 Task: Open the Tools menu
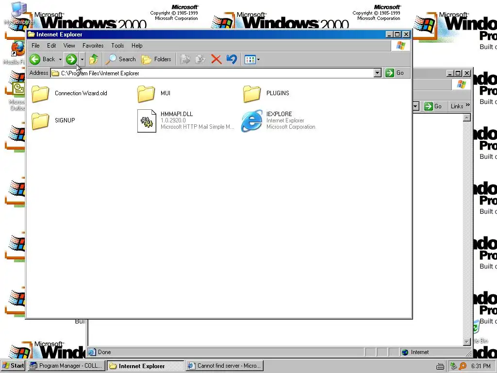[x=117, y=46]
